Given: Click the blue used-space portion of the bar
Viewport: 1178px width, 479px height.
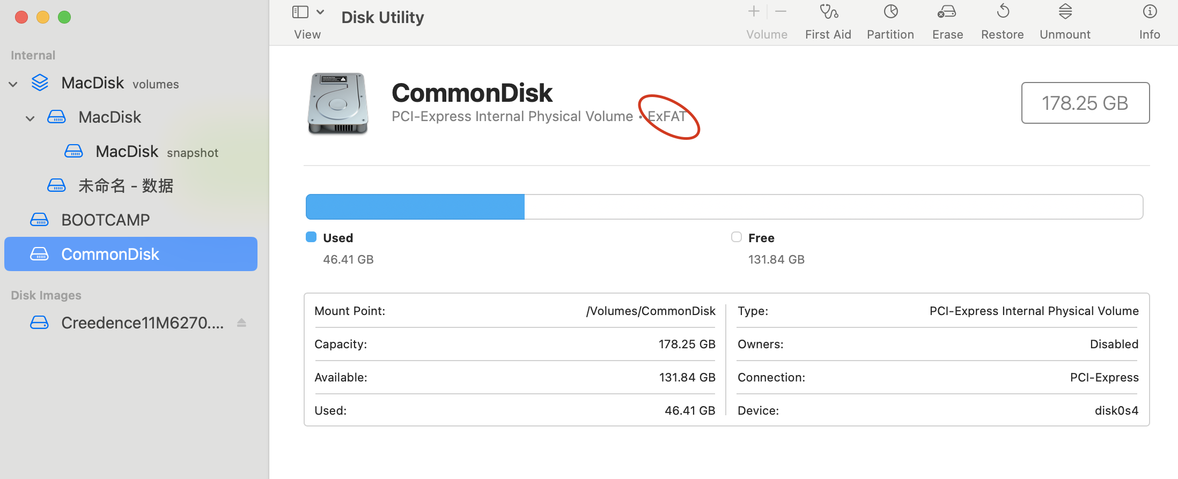Looking at the screenshot, I should (414, 206).
